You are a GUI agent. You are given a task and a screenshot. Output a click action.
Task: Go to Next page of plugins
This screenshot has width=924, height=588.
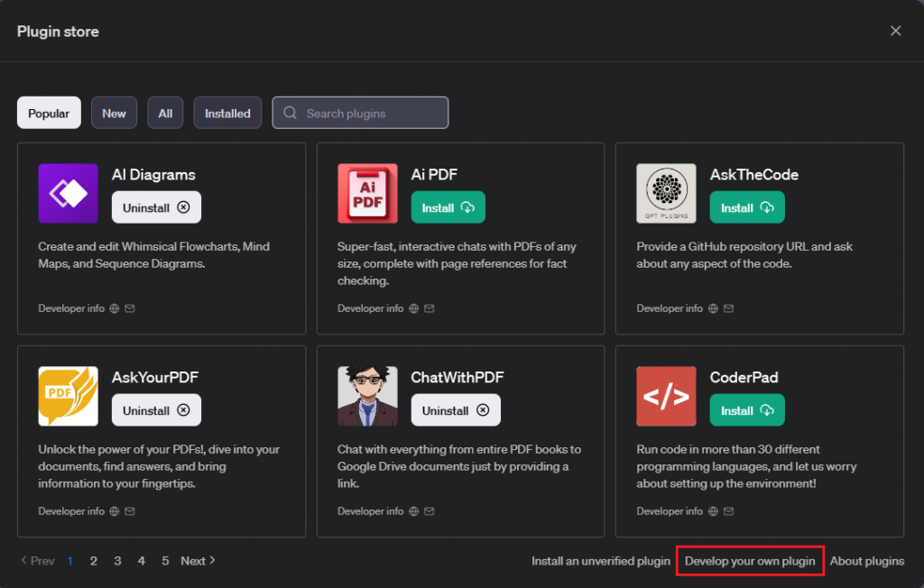[198, 561]
